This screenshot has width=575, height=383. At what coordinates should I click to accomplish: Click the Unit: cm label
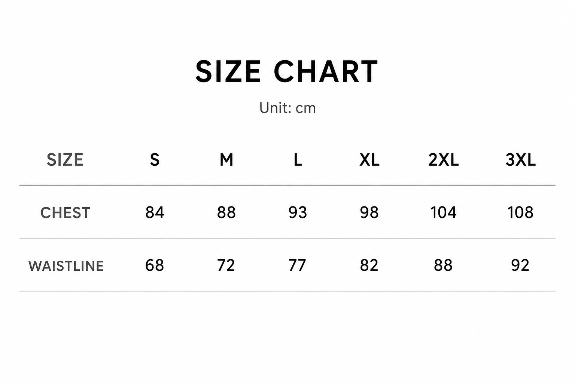287,108
